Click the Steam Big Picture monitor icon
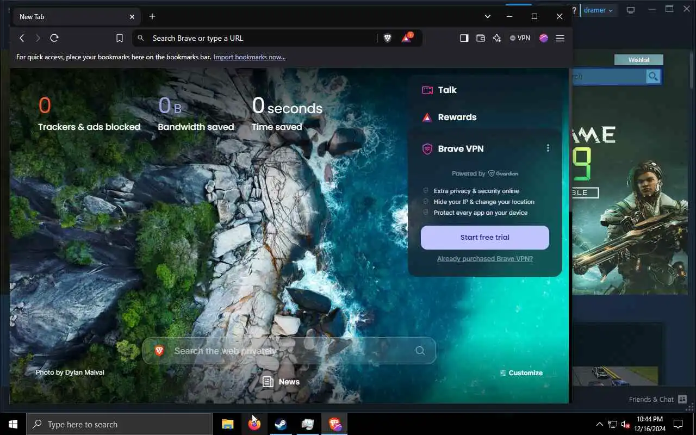 pyautogui.click(x=631, y=10)
